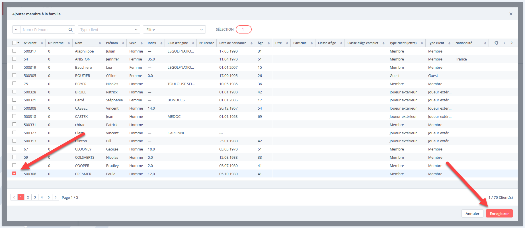The height and width of the screenshot is (228, 525).
Task: Sort by Âge column arrows
Action: 268,43
